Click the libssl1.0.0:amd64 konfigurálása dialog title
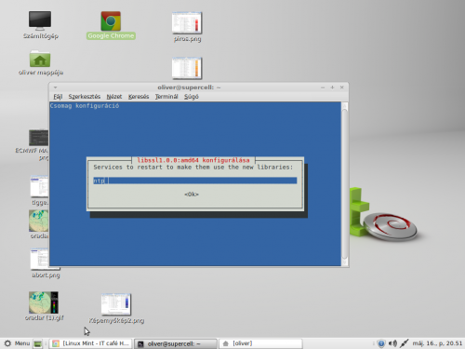The width and height of the screenshot is (465, 349). click(x=193, y=160)
